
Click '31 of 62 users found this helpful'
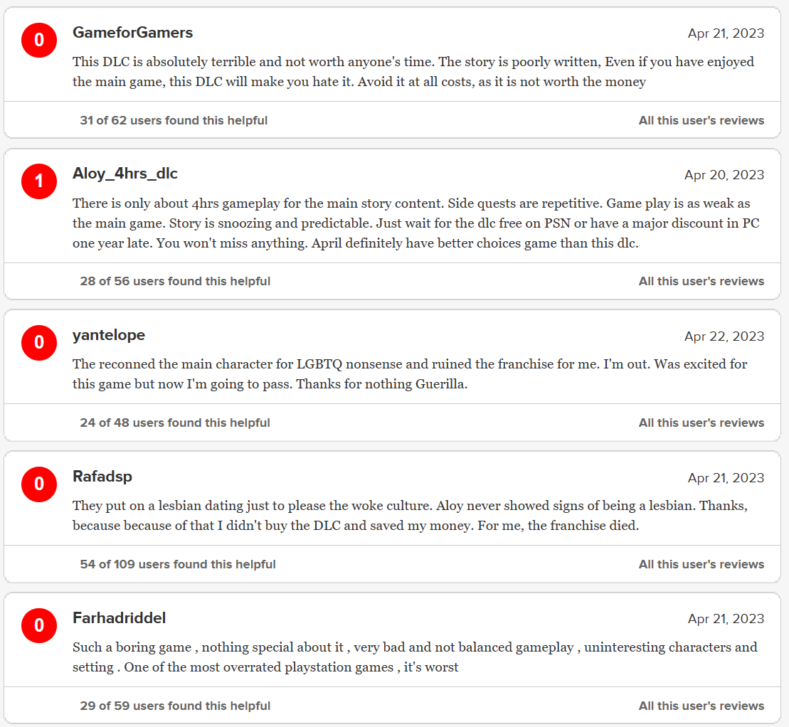coord(174,121)
